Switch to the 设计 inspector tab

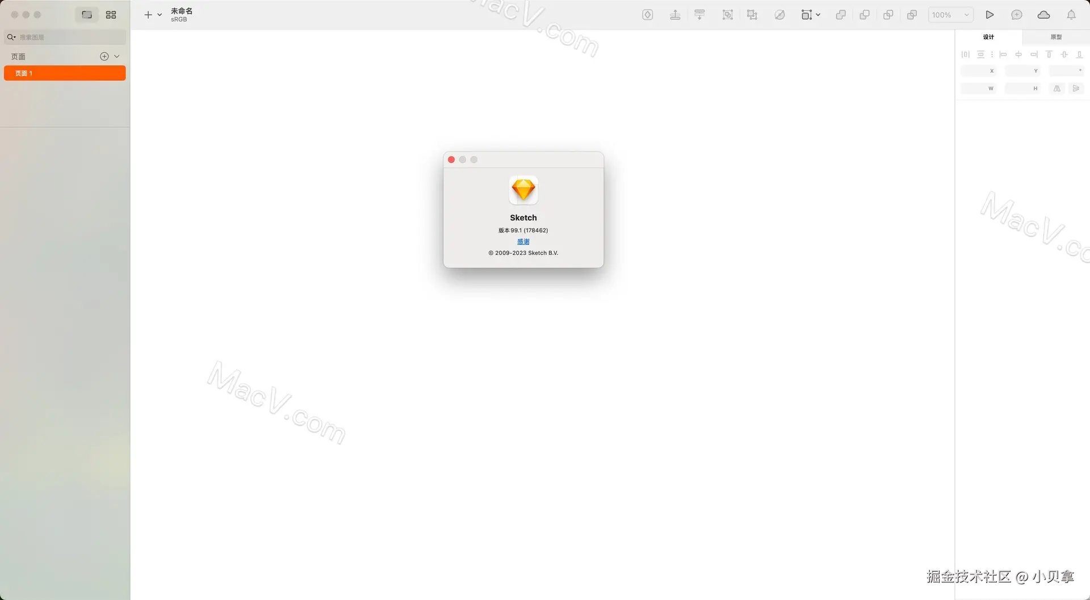coord(988,37)
